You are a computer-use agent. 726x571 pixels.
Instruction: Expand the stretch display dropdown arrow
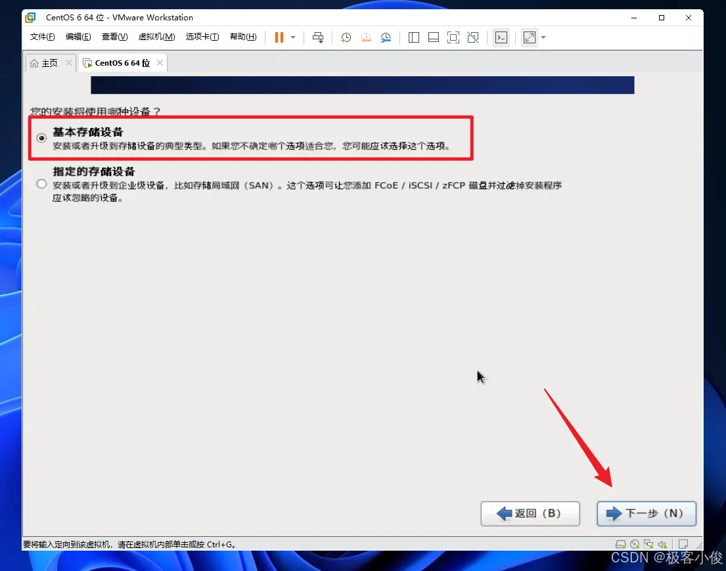tap(543, 37)
